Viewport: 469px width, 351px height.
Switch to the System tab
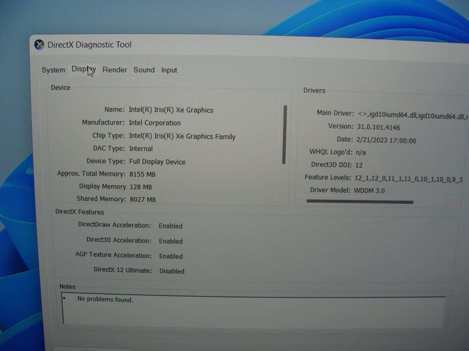[x=53, y=70]
